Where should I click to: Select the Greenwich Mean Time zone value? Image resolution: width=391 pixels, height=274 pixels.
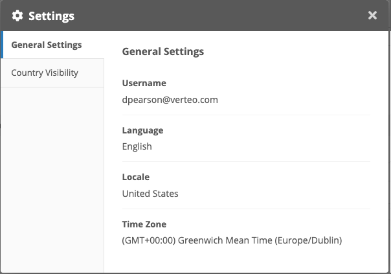point(232,240)
